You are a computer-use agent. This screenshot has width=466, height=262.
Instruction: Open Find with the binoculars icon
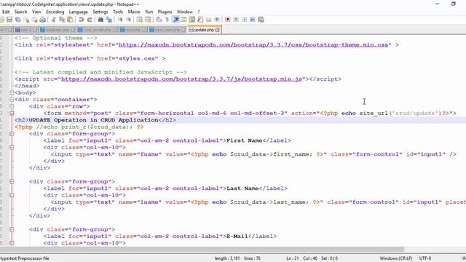tap(100, 20)
